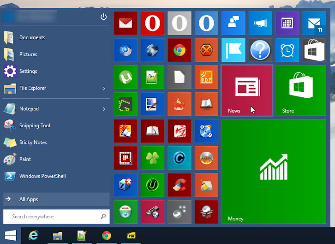Screen dimensions: 335x244
Task: Open the large green Store tile
Action: 300,90
